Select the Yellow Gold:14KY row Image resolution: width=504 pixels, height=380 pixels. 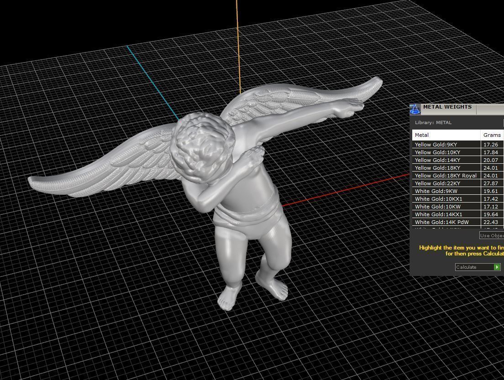point(458,160)
